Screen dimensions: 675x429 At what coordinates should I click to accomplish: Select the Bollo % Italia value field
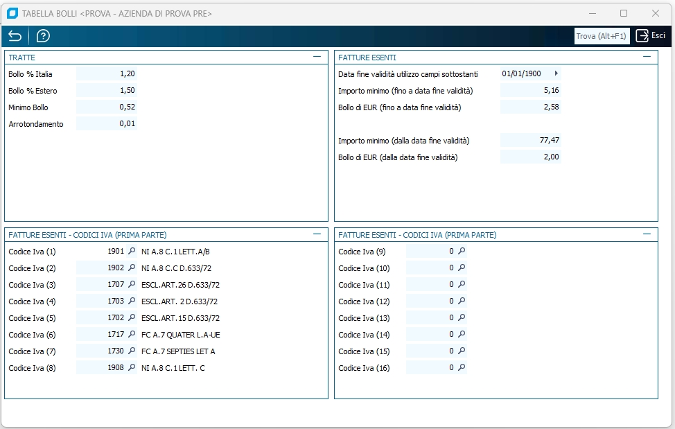(x=107, y=74)
